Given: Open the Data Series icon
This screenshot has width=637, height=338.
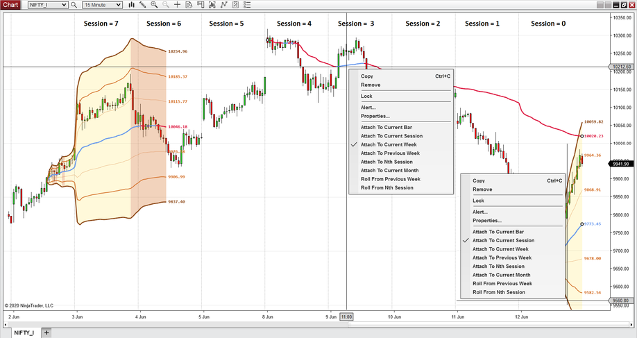Looking at the screenshot, I should pos(236,5).
